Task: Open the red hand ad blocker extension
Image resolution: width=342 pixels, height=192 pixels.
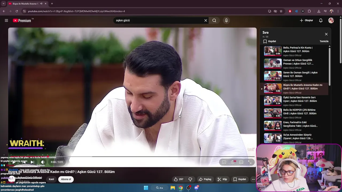Action: [x=290, y=11]
